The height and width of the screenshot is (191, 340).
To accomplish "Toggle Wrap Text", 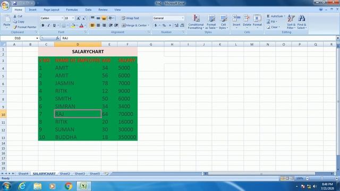I will (130, 18).
